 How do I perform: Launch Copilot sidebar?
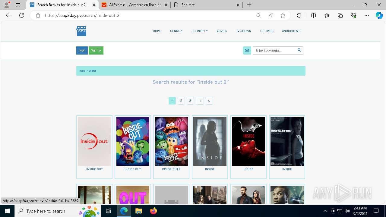click(x=379, y=15)
